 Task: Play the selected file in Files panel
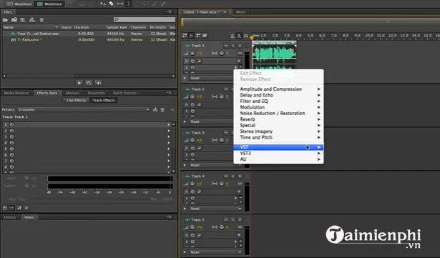coord(79,83)
